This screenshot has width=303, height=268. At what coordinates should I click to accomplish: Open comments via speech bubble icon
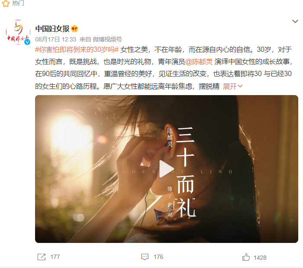(145, 257)
